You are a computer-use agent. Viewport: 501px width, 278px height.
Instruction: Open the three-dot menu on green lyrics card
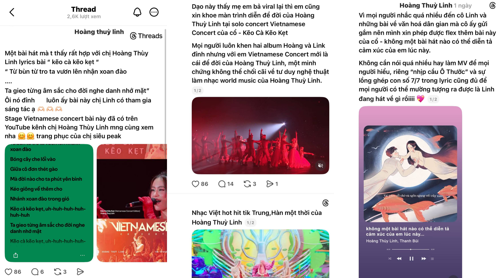point(82,255)
